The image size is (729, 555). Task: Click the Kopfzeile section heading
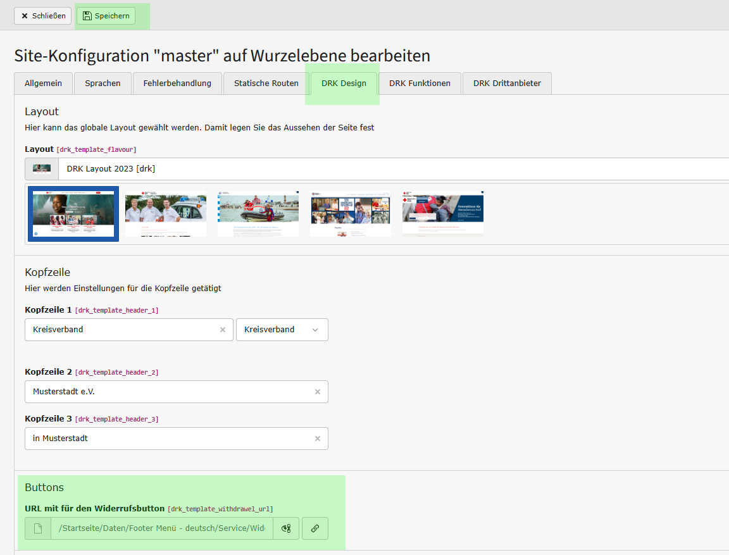coord(47,272)
